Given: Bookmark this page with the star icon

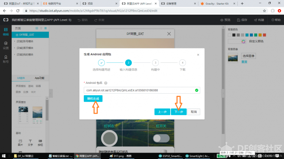Looking at the screenshot, I should pos(264,11).
